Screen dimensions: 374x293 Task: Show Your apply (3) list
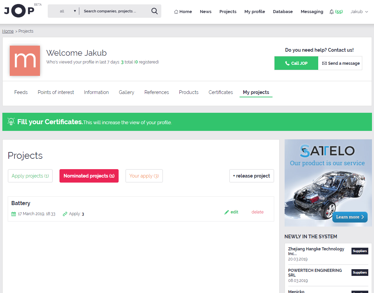144,176
